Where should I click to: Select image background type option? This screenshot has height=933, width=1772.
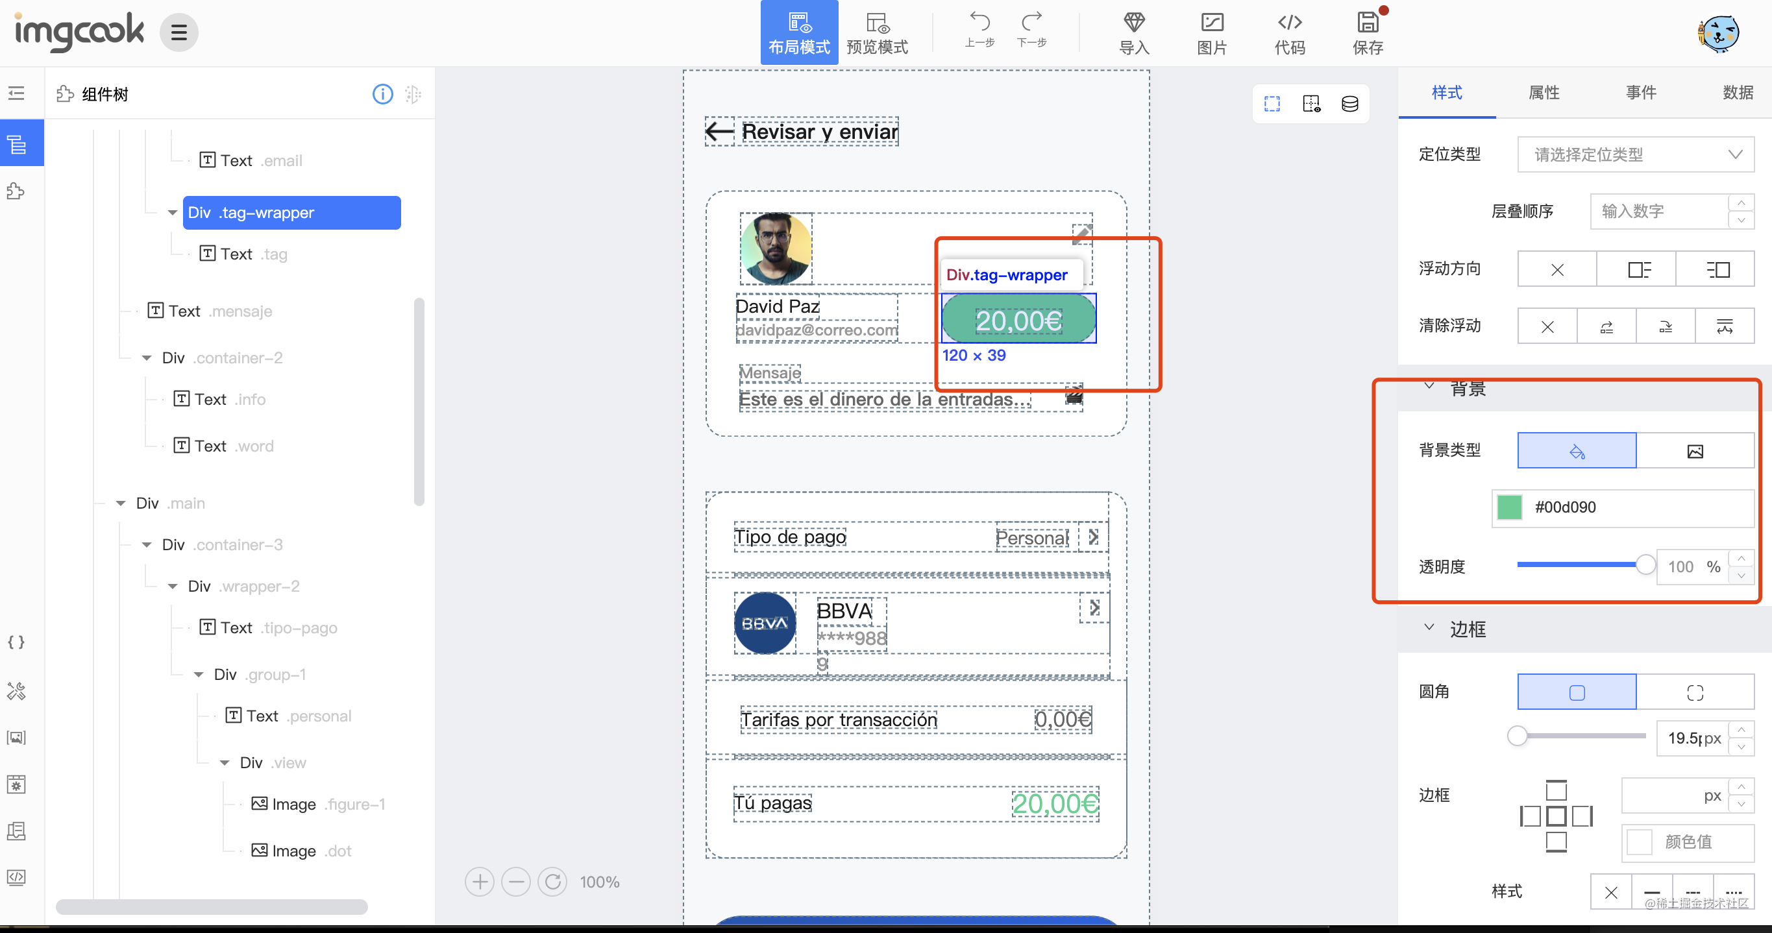point(1694,451)
